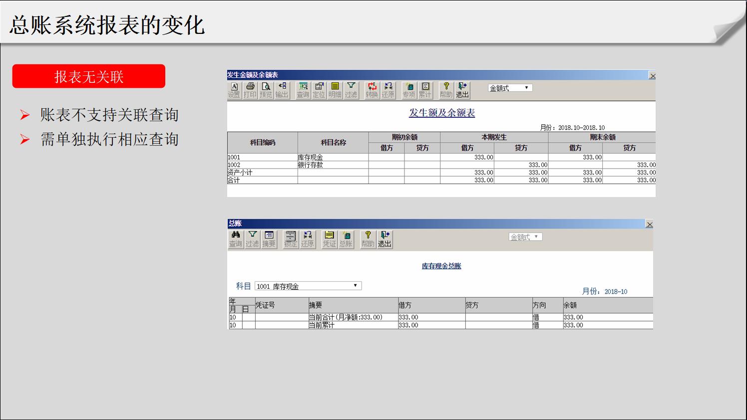This screenshot has width=747, height=420.
Task: Open 预览 (Preview) in the balance table toolbar
Action: tap(266, 90)
